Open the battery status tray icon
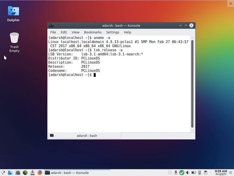234x176 pixels. 194,172
